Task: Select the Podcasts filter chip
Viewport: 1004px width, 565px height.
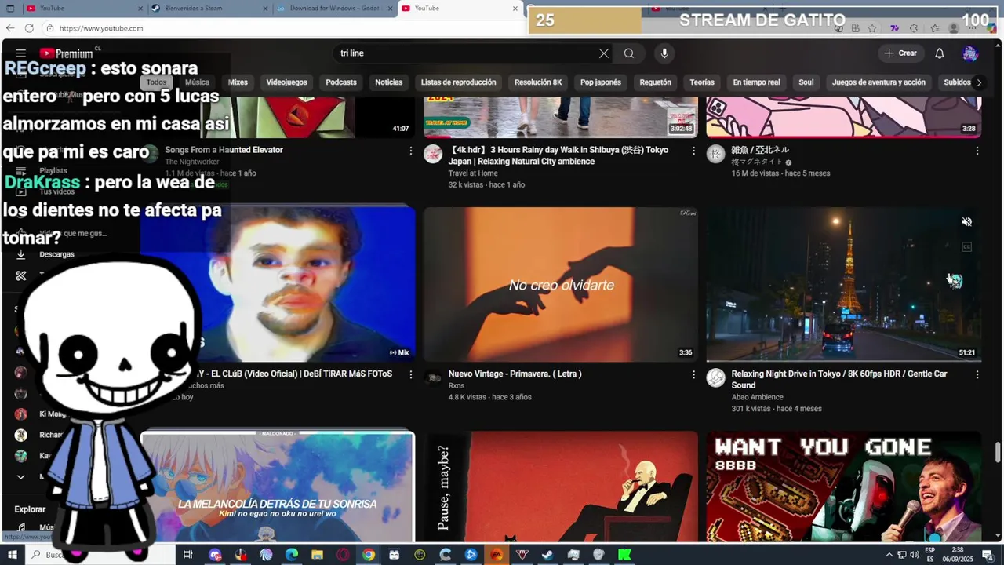Action: [341, 82]
